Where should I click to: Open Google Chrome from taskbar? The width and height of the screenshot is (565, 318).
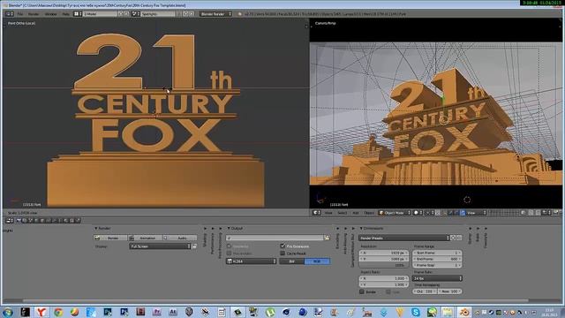(57, 312)
